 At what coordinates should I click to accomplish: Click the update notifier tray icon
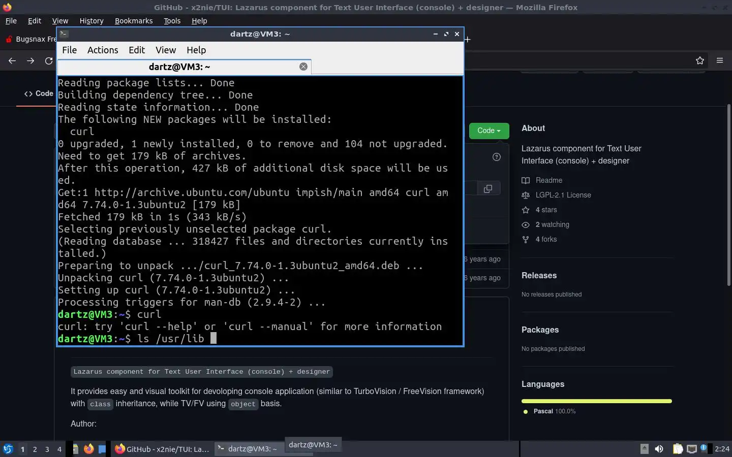click(704, 448)
